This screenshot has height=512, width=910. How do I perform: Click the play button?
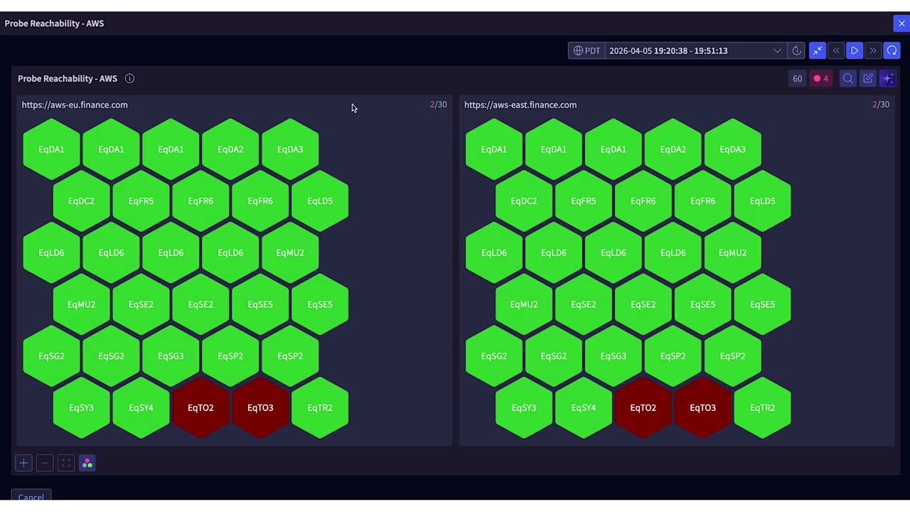point(855,50)
